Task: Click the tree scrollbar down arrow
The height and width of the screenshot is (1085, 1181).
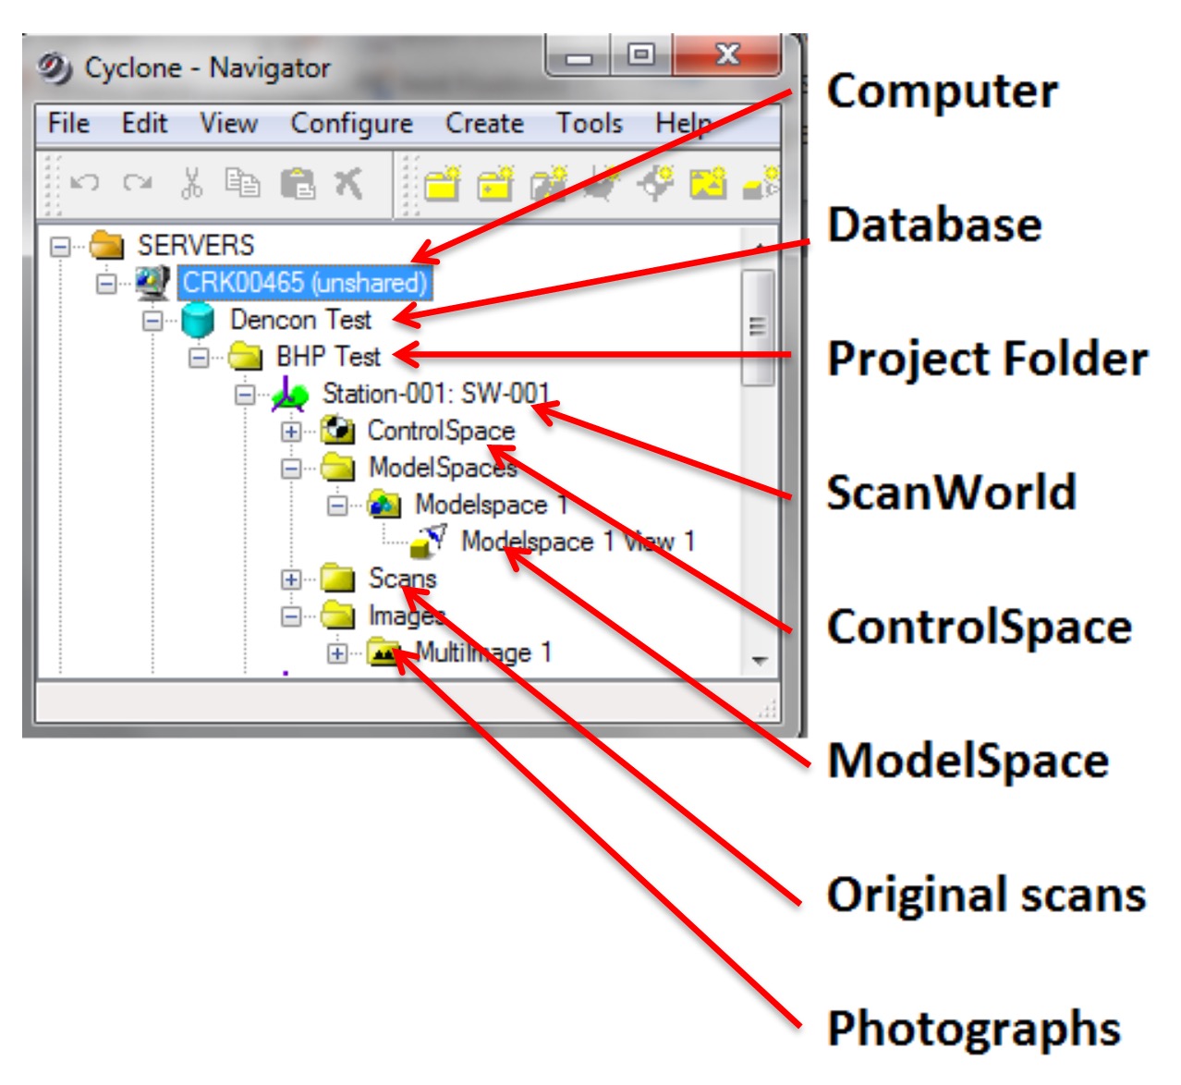Action: pos(760,660)
